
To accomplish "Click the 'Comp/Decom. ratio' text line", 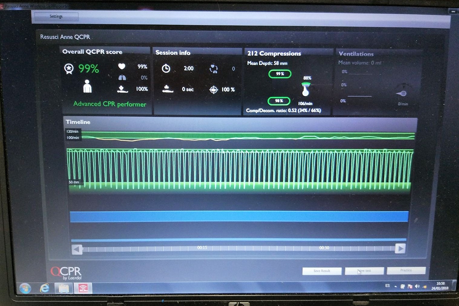I will click(284, 111).
